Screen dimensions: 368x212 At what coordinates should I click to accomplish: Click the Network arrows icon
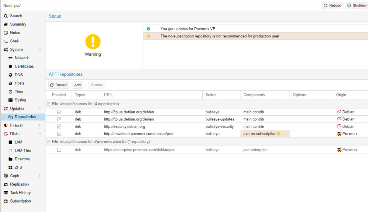pyautogui.click(x=10, y=58)
